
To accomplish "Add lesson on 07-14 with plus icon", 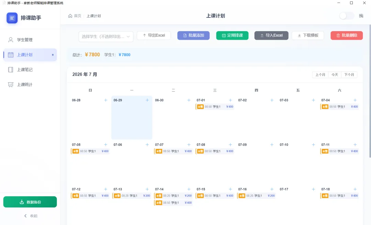I will [189, 189].
